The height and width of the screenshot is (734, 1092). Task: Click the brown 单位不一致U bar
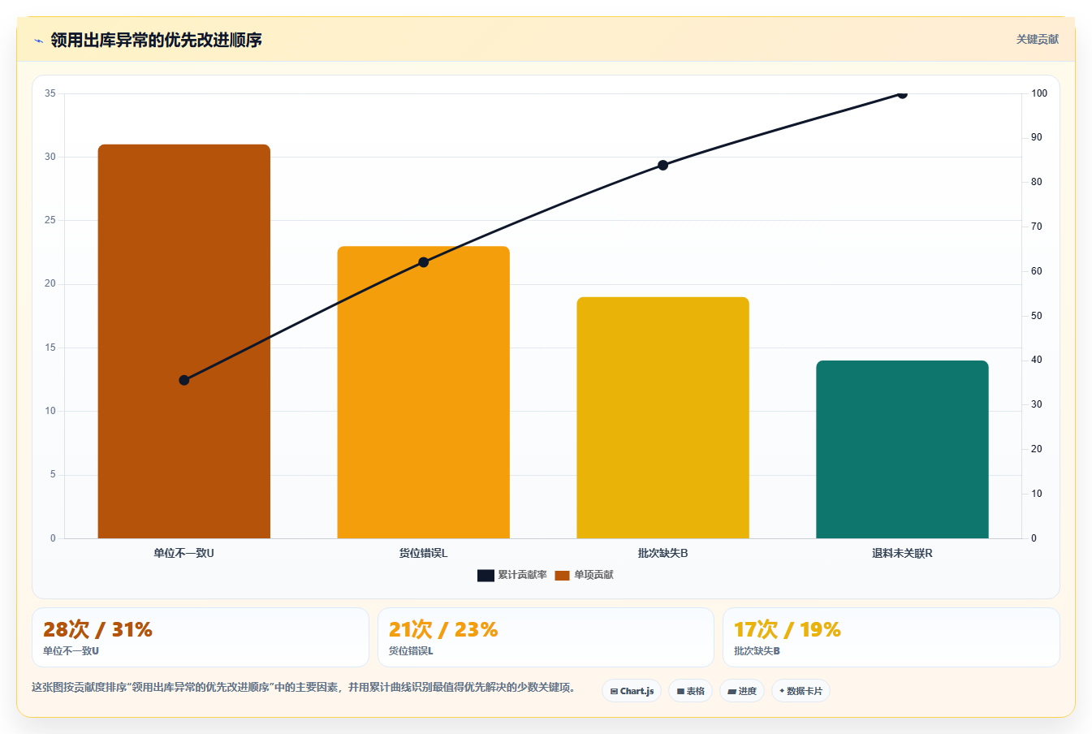[184, 341]
